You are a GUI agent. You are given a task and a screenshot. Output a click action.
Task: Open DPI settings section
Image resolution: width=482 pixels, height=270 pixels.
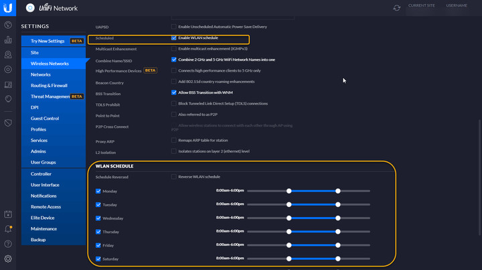[54, 107]
